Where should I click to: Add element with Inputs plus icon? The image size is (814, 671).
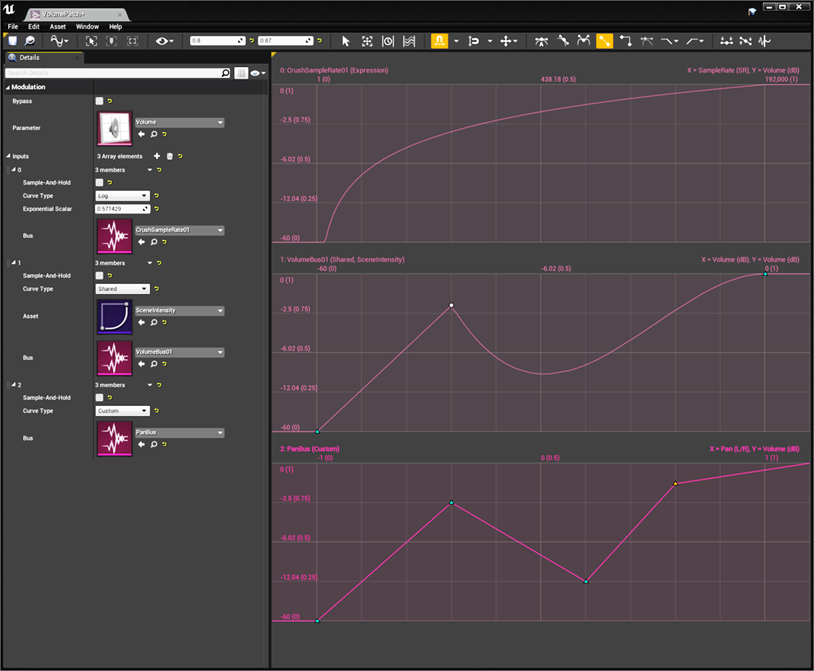(157, 156)
